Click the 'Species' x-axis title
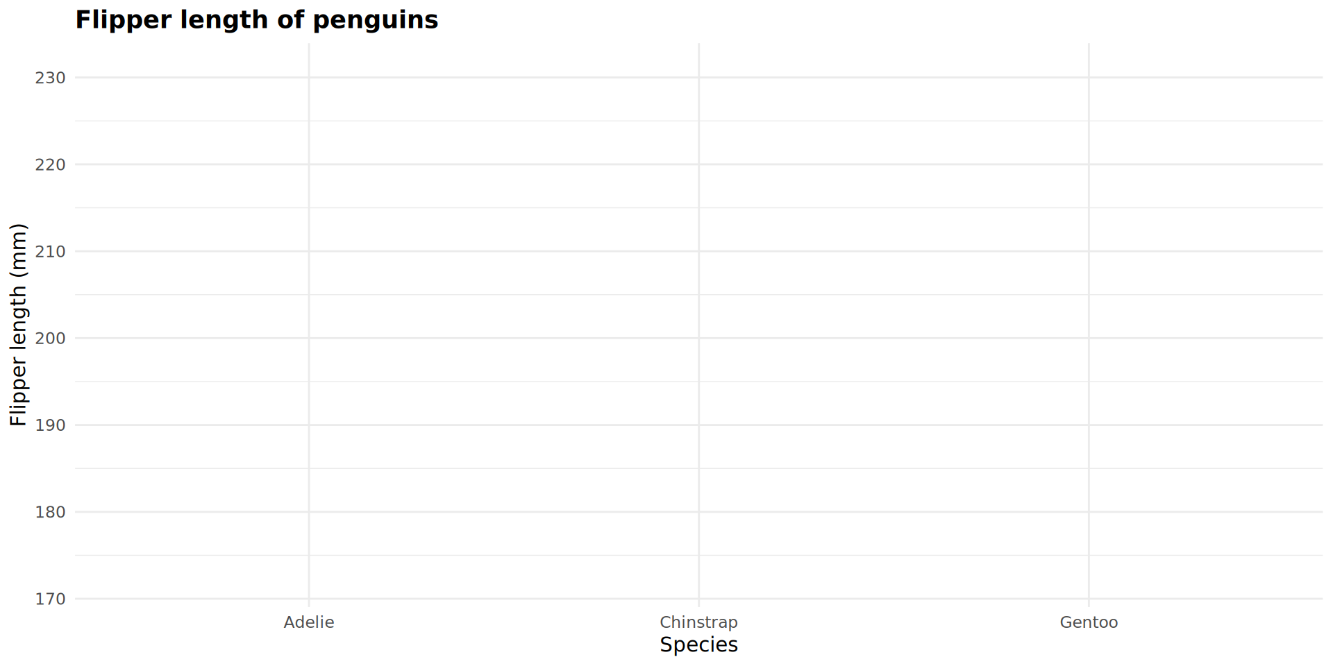This screenshot has height=666, width=1333. pos(698,644)
